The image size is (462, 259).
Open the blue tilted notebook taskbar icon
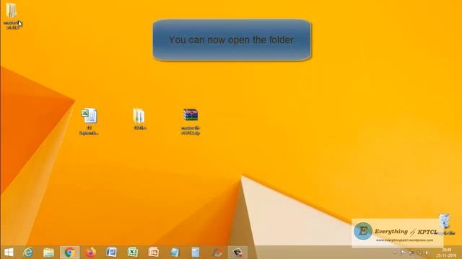pos(175,253)
